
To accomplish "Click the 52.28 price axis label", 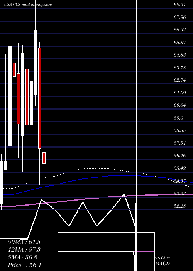I will [179, 206].
